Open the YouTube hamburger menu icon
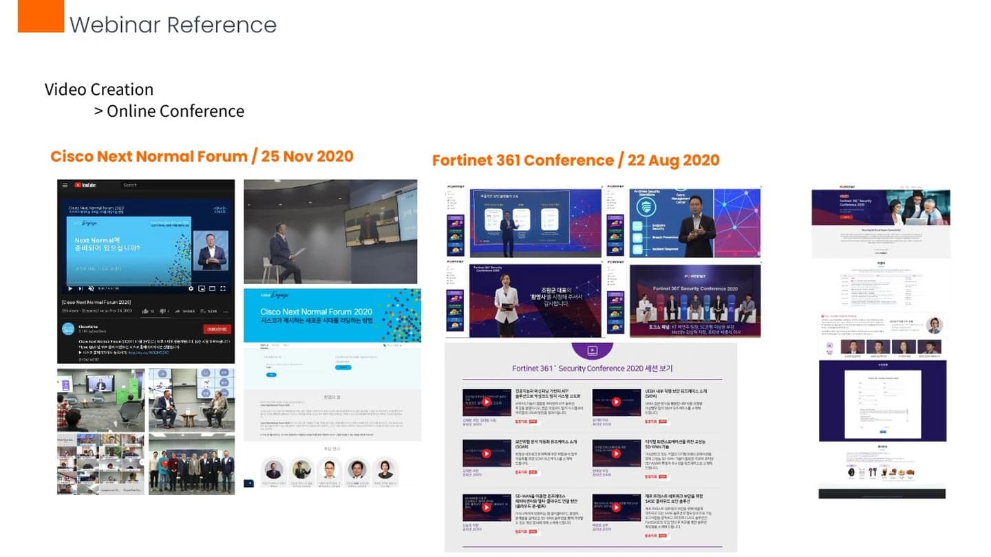 coord(65,185)
